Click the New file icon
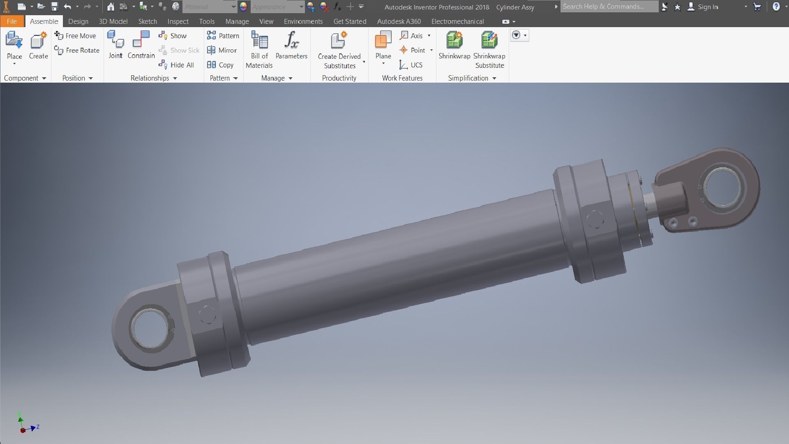789x444 pixels. [x=21, y=7]
